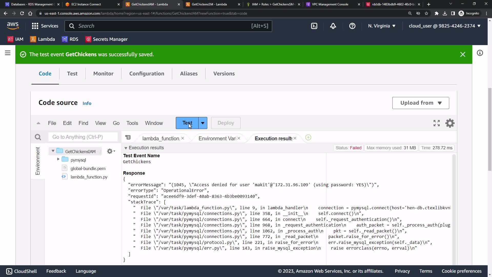
Task: Switch to the Configuration tab
Action: coord(147,74)
